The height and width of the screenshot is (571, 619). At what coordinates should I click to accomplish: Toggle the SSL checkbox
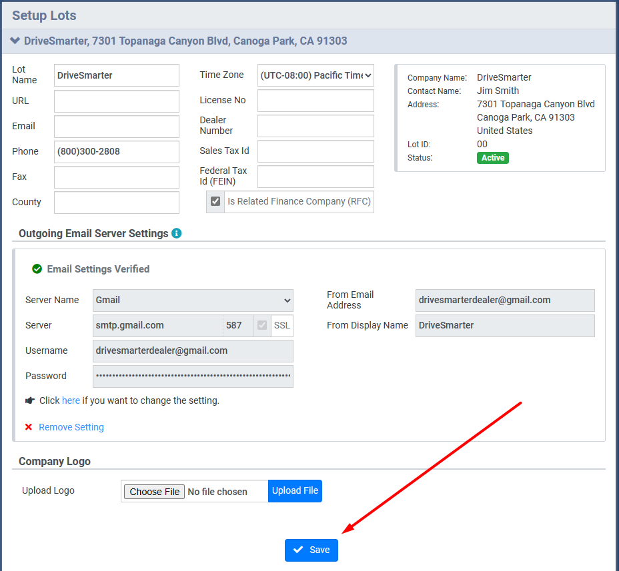262,325
